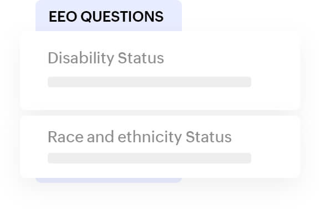Expand the Disability Status dropdown placeholder
325x214 pixels.
pyautogui.click(x=149, y=82)
